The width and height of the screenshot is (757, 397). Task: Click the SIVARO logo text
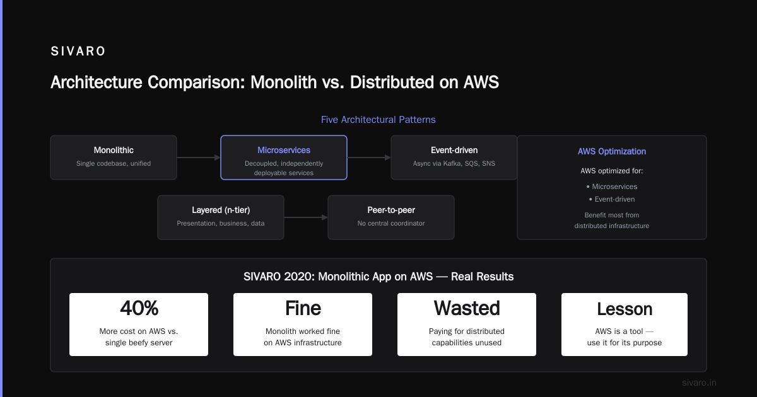tap(78, 52)
